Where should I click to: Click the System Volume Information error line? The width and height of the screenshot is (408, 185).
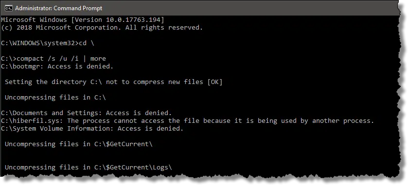tap(92, 128)
